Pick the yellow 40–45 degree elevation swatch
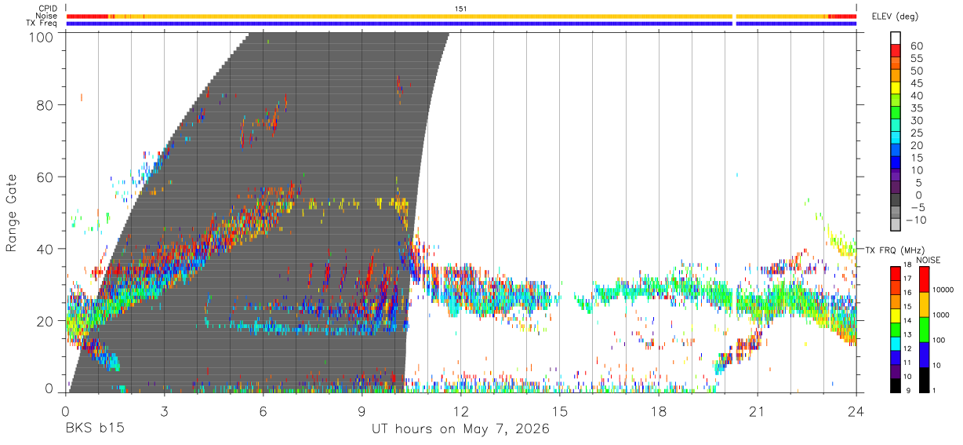 click(x=896, y=89)
